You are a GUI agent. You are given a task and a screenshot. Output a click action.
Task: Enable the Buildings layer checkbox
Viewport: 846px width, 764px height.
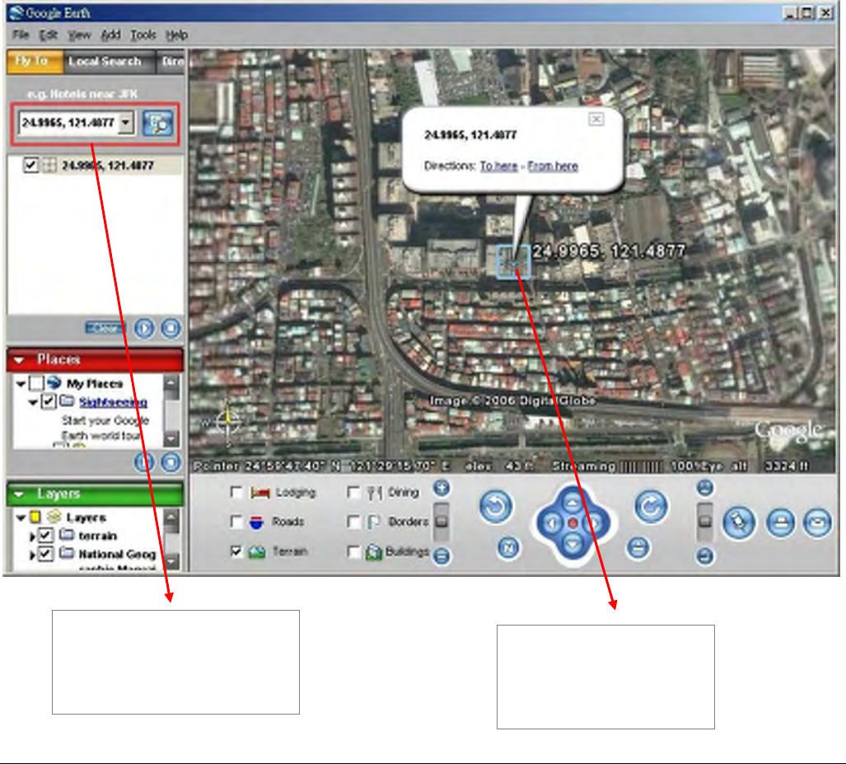point(354,551)
